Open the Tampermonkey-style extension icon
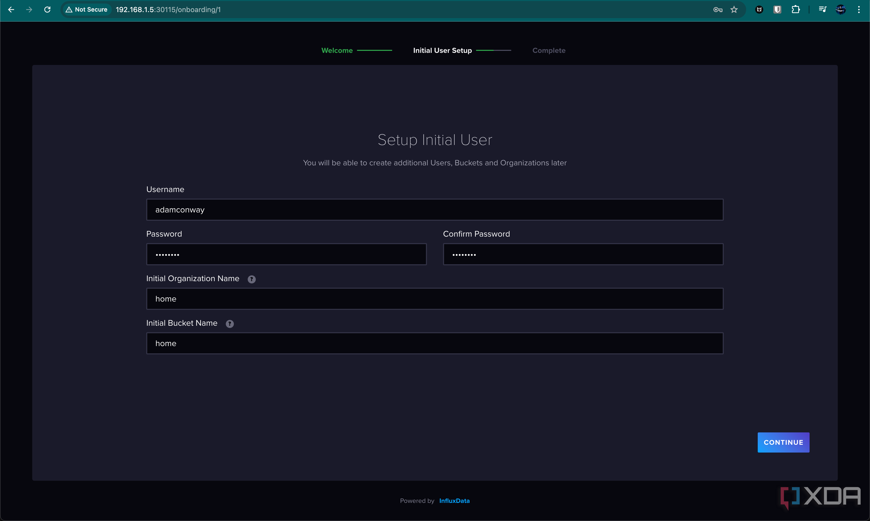This screenshot has width=870, height=521. click(x=759, y=10)
